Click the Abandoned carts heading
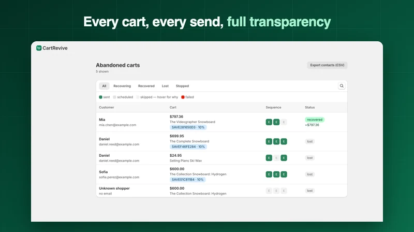Screen dimensions: 414x232 point(118,65)
